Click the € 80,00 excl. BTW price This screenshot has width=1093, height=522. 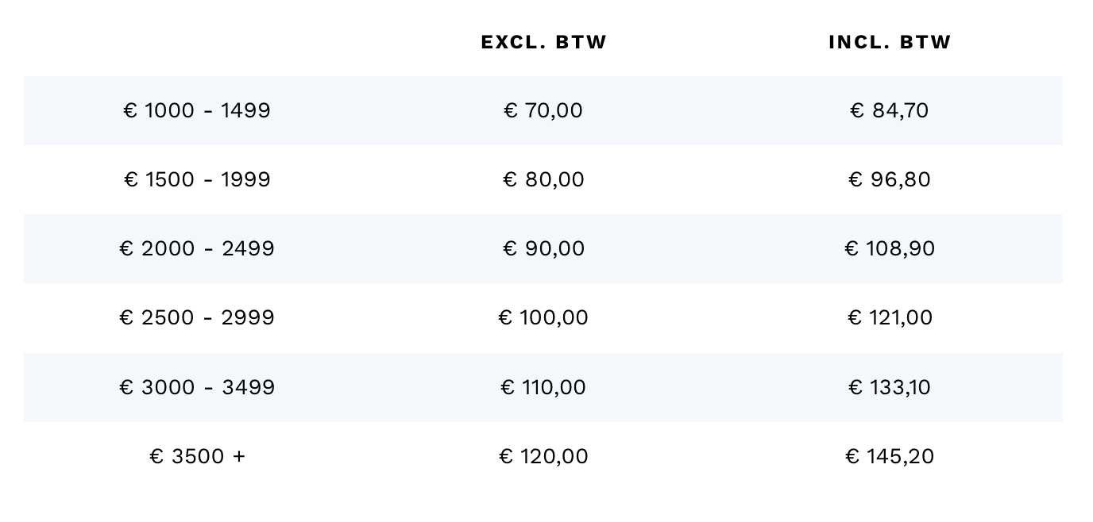coord(543,179)
